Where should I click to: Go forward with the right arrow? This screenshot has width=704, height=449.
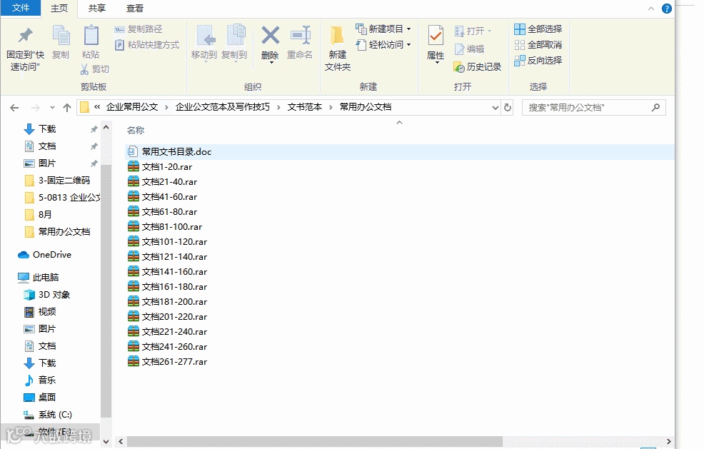(36, 108)
